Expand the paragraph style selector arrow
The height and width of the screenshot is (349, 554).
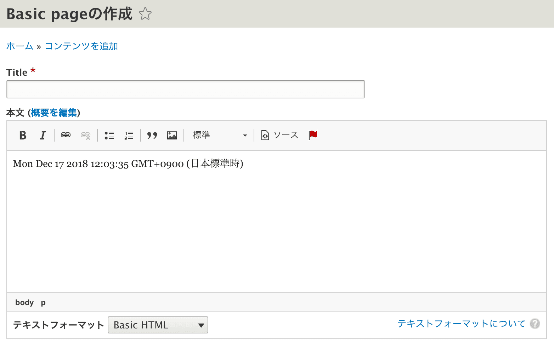(x=245, y=135)
